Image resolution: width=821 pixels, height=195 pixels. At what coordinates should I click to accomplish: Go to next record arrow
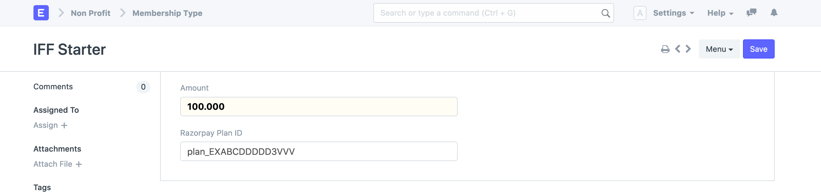click(689, 49)
